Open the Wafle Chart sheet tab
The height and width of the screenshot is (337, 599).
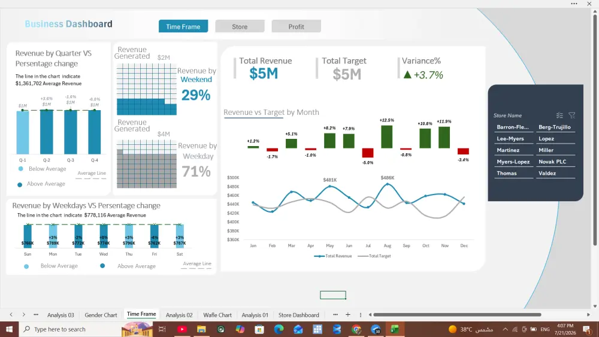tap(217, 315)
